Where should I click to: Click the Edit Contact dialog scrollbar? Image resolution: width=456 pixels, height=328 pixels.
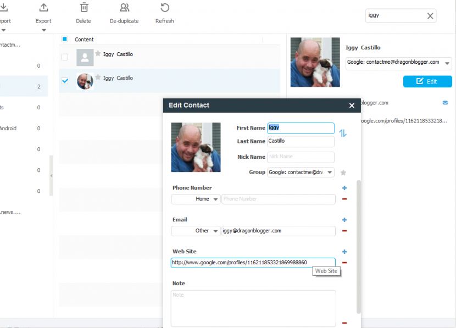[x=359, y=247]
